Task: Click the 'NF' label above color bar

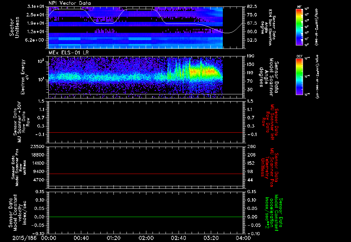Action: click(300, 7)
